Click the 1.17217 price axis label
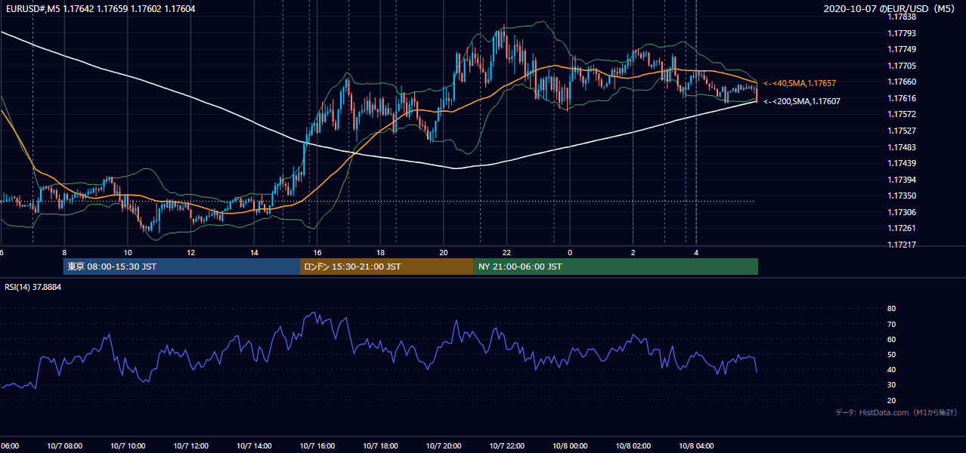Screen dimensions: 966x453 point(902,245)
